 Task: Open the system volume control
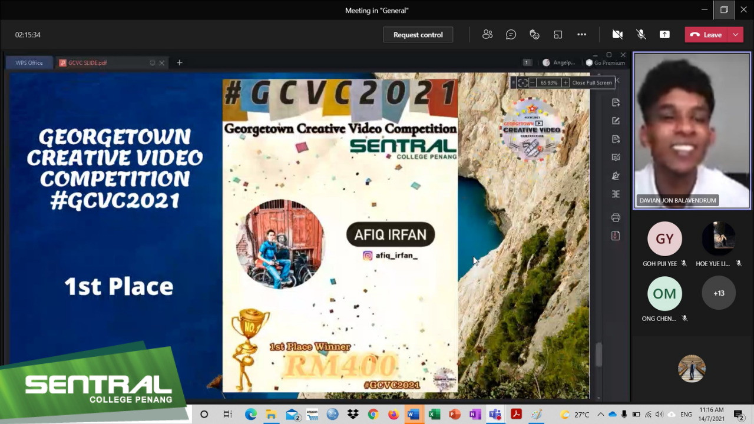point(659,415)
